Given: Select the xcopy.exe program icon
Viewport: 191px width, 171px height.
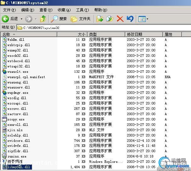Looking at the screenshot, I should pyautogui.click(x=4, y=119).
